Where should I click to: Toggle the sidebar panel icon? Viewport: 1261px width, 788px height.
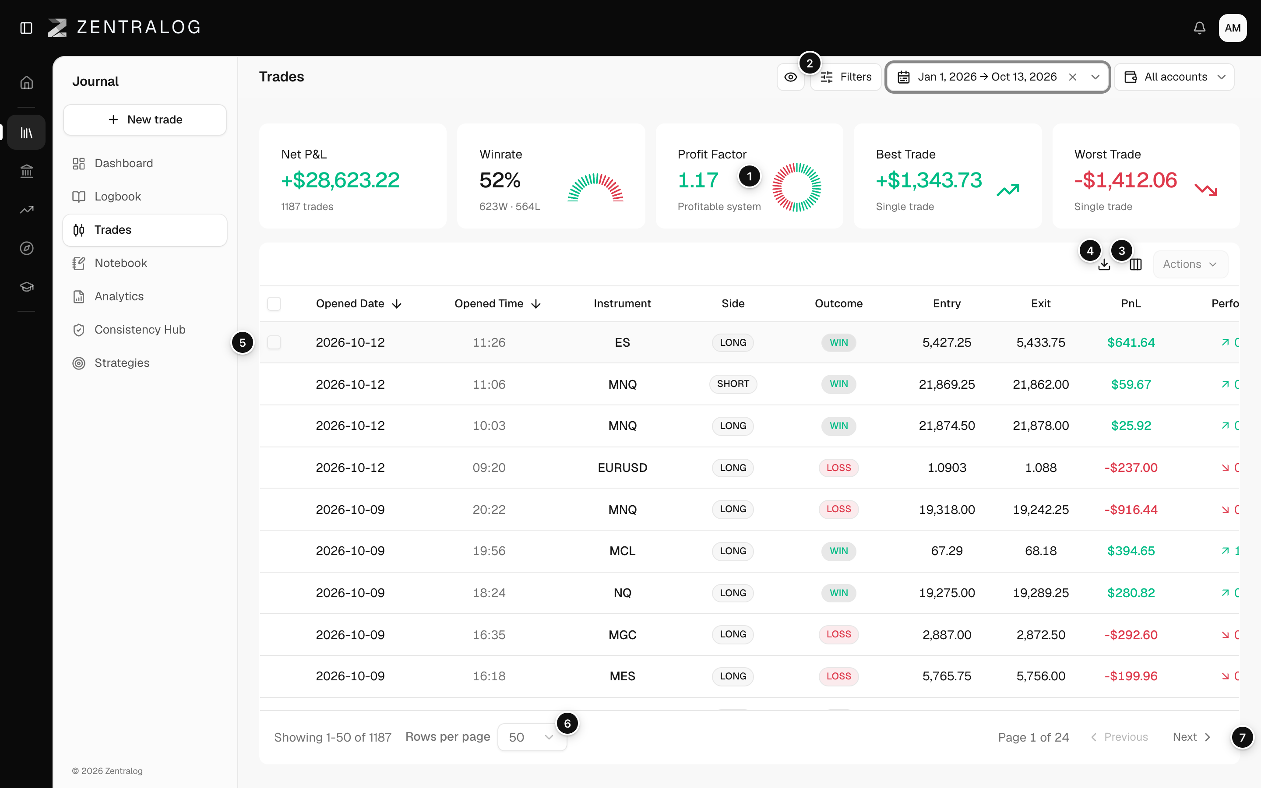click(26, 28)
